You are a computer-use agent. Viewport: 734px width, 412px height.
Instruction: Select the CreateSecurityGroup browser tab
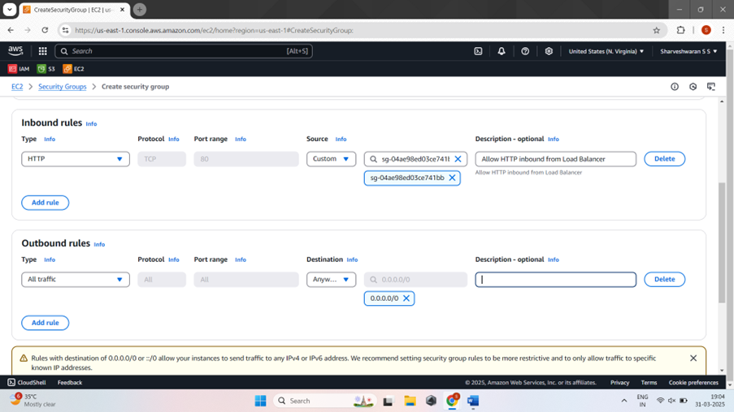[x=75, y=10]
